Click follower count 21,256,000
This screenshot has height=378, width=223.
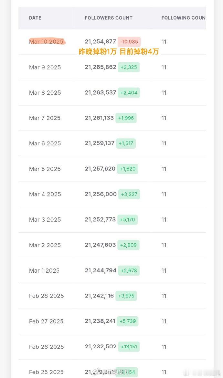(101, 194)
